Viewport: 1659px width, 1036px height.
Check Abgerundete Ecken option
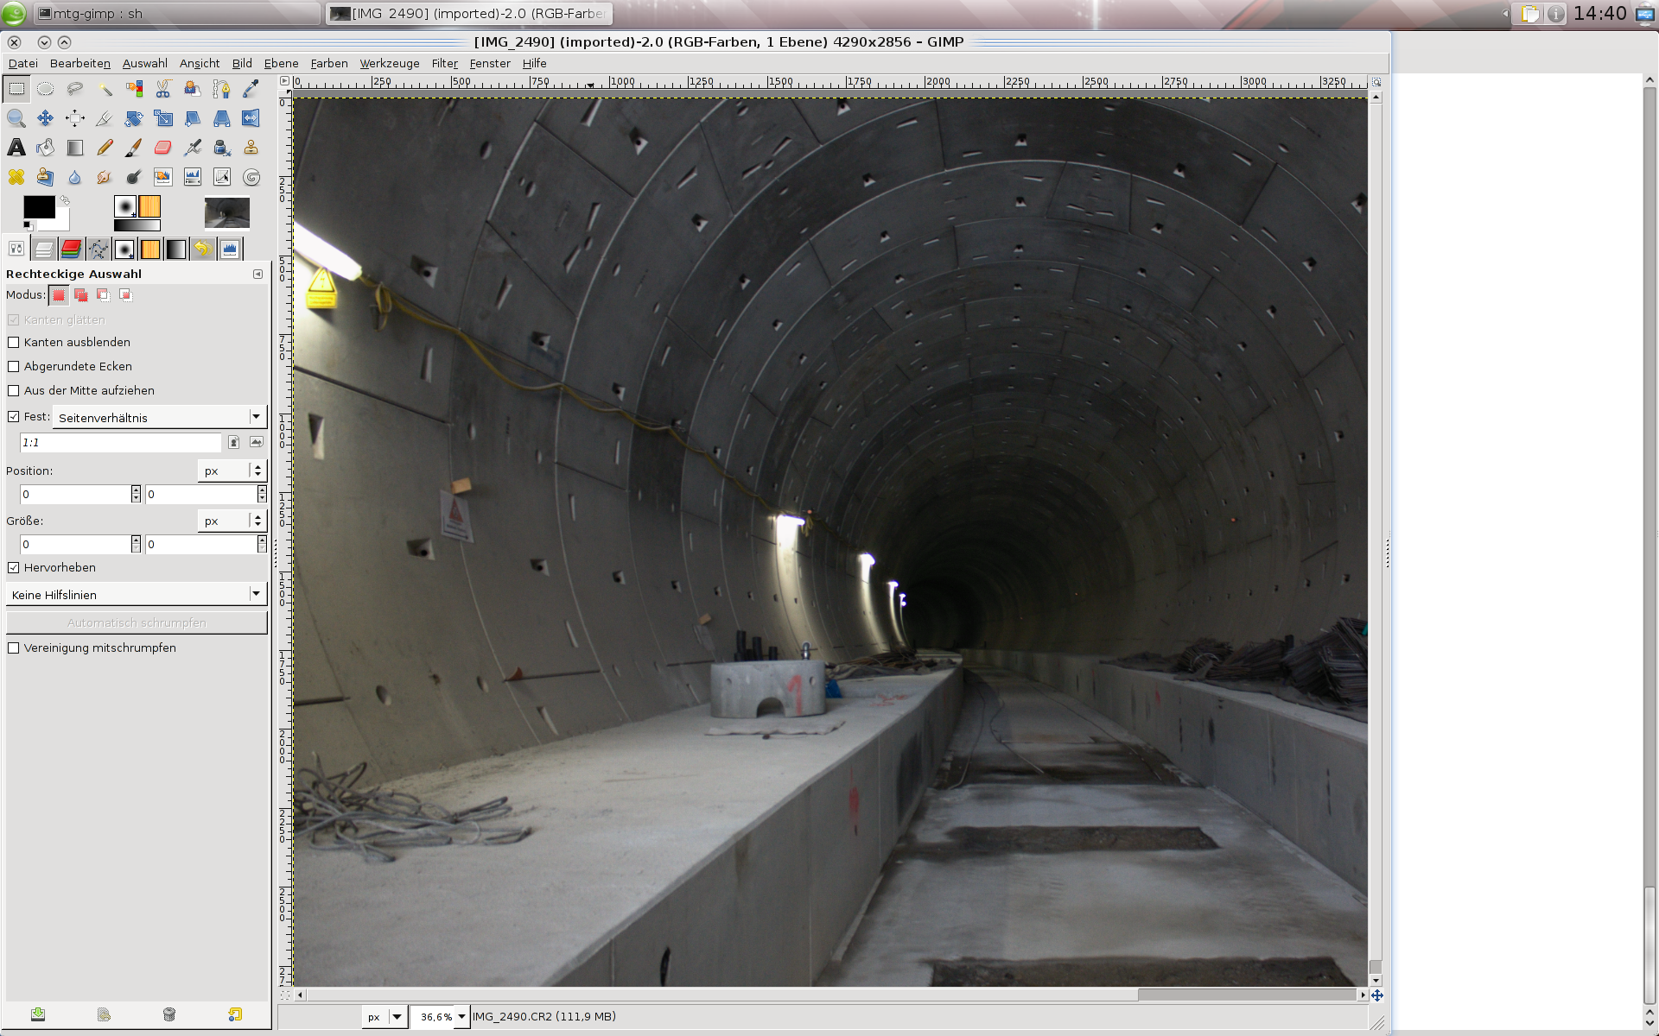coord(14,367)
